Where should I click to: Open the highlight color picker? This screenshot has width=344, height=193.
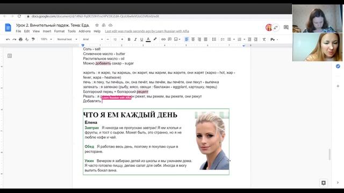click(x=155, y=39)
